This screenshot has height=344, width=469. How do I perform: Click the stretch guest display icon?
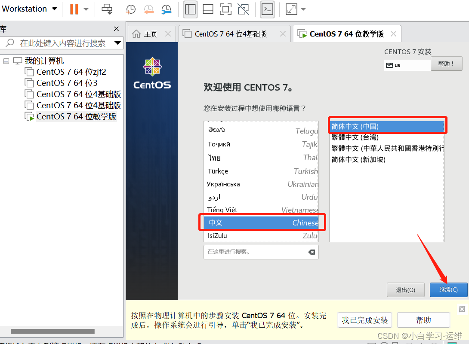click(x=291, y=9)
